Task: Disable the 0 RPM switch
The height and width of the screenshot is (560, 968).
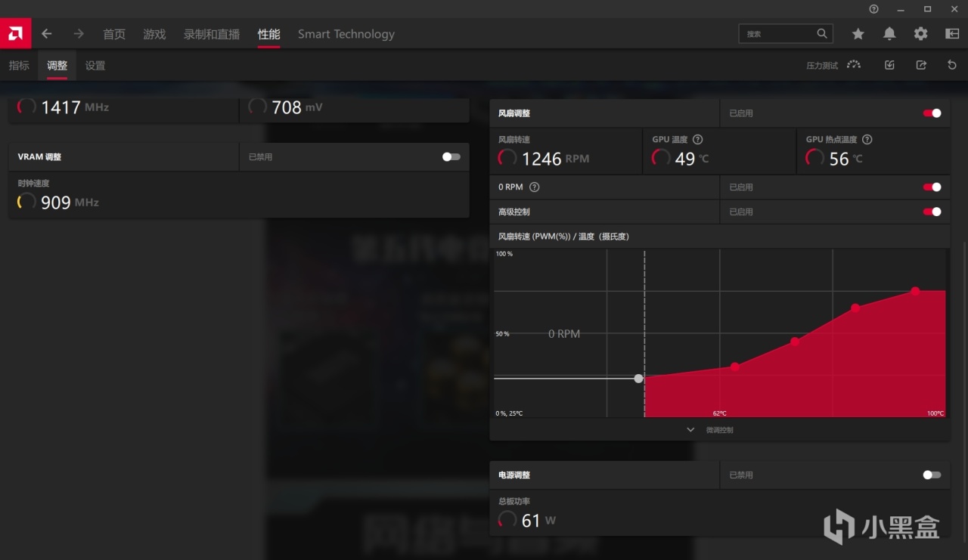Action: click(x=932, y=187)
